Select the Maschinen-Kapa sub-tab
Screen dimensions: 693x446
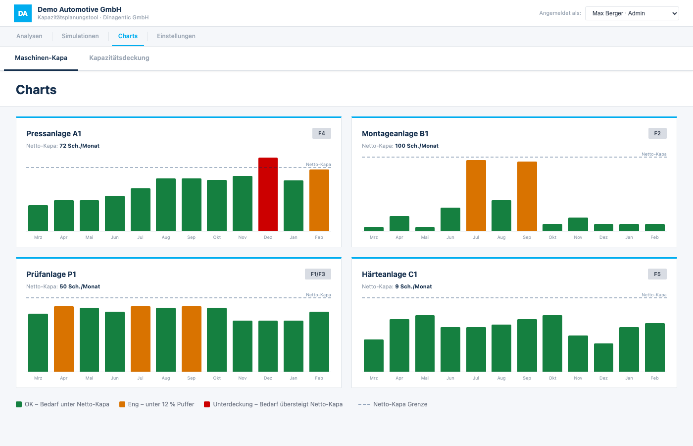(41, 58)
